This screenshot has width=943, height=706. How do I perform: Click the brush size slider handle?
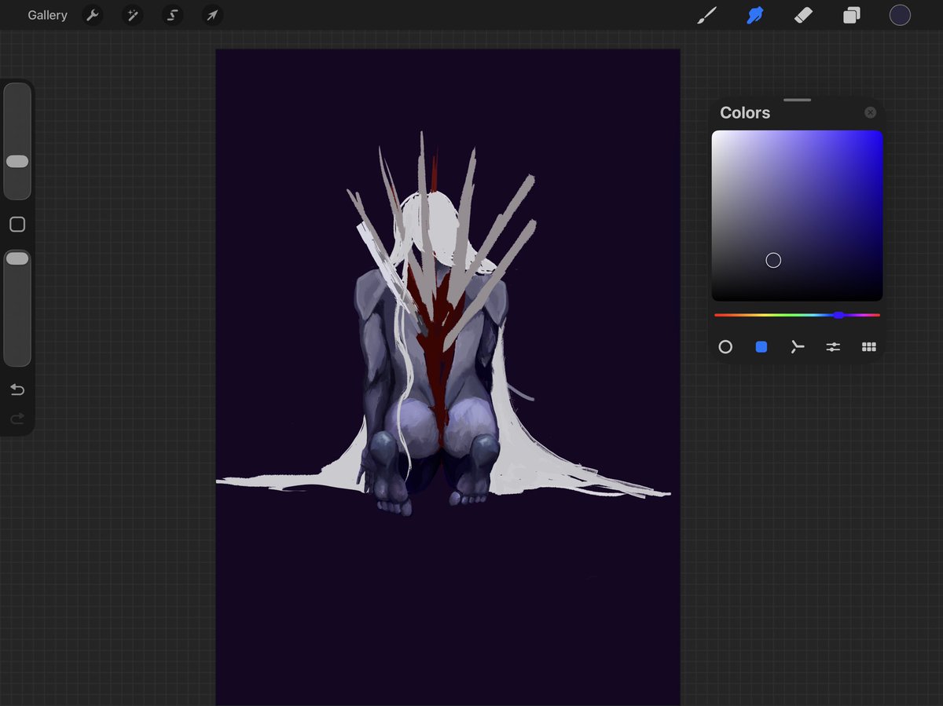tap(17, 161)
